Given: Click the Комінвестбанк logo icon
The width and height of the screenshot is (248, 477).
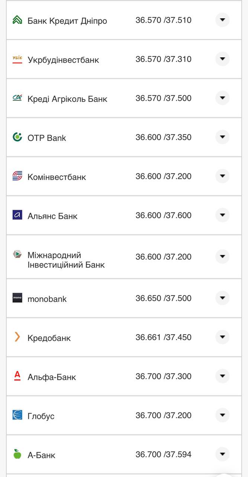Looking at the screenshot, I should tap(17, 176).
